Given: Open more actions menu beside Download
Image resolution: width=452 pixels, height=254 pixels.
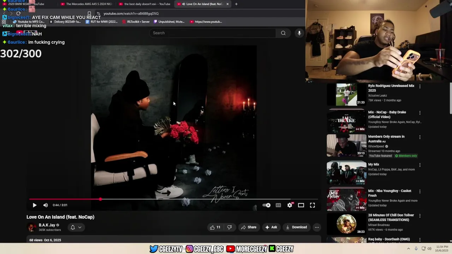Looking at the screenshot, I should [317, 227].
